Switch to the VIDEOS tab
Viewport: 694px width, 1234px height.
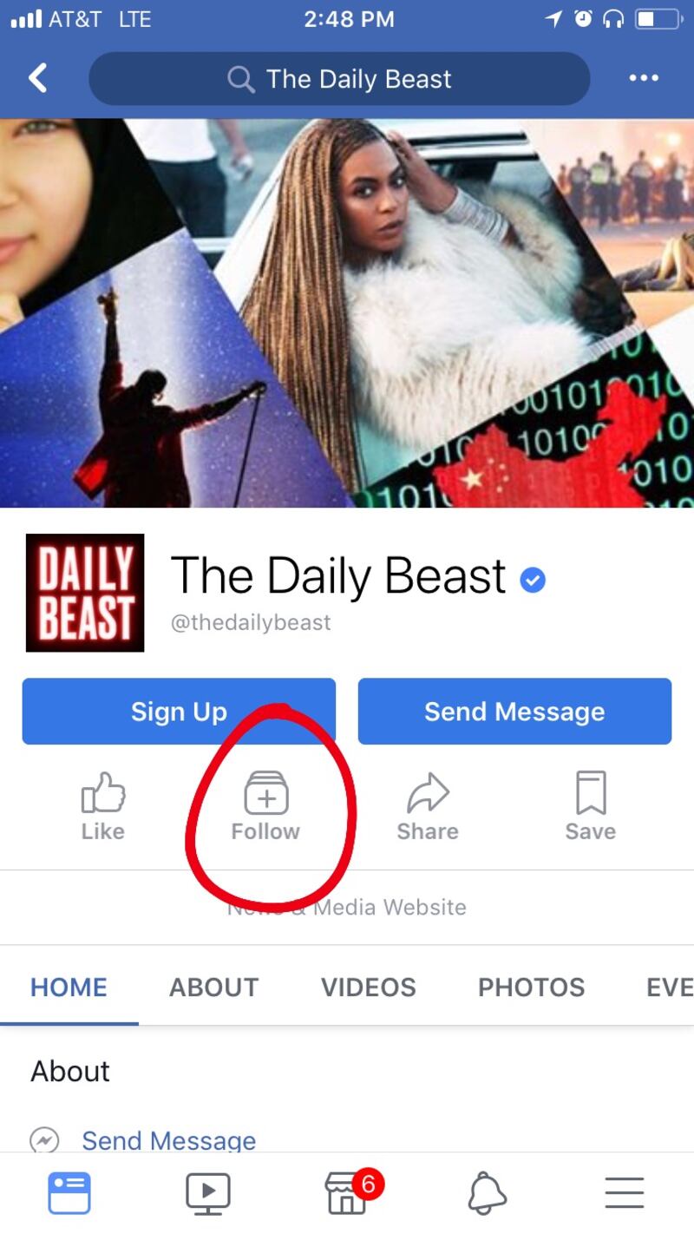369,988
